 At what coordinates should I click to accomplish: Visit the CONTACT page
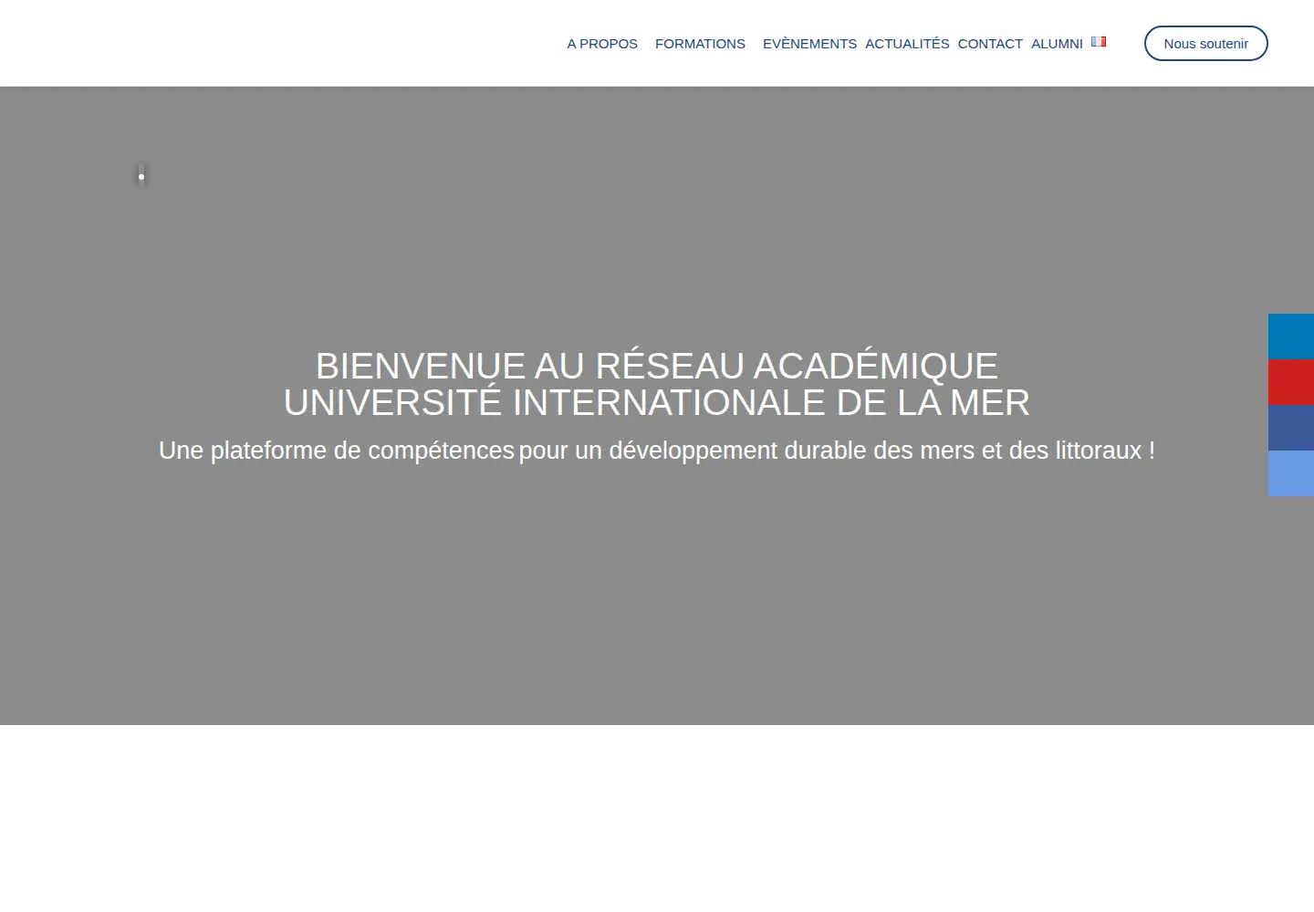point(990,44)
